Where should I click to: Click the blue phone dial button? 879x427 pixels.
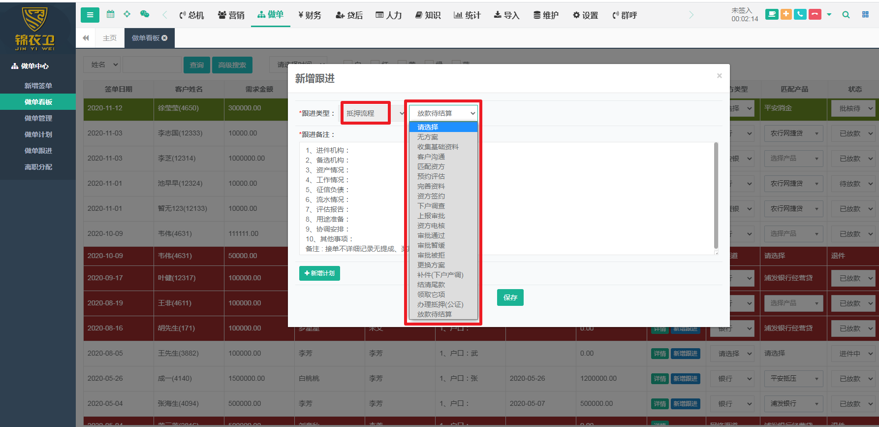coord(800,14)
